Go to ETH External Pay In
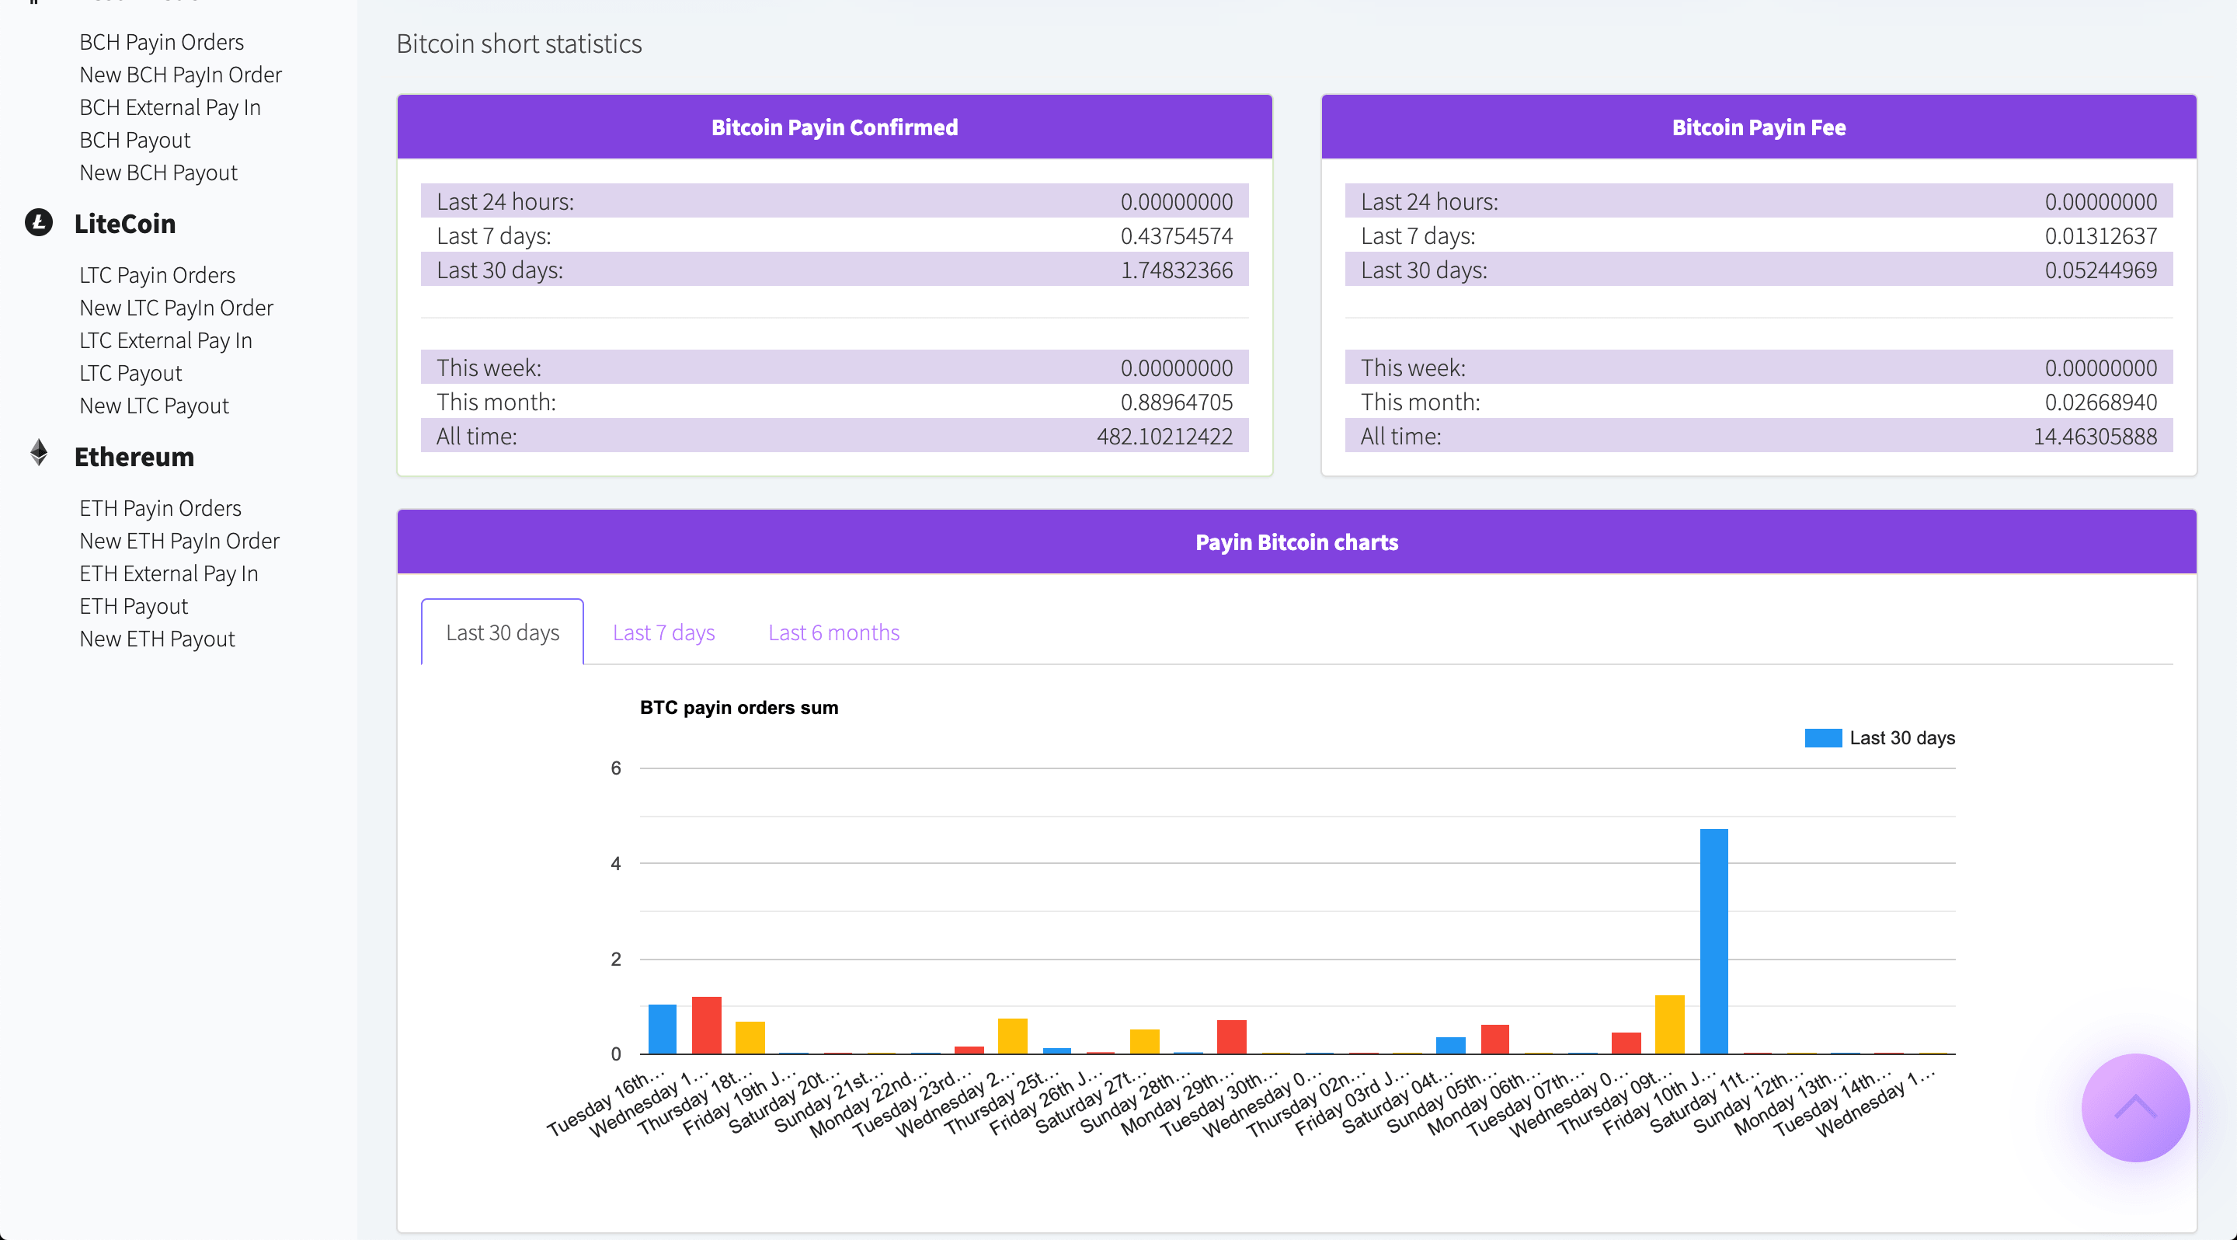 click(169, 574)
